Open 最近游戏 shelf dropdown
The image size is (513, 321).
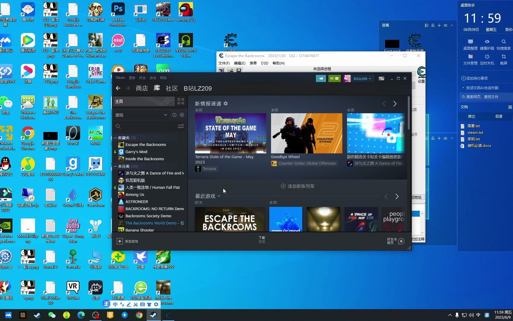(x=219, y=196)
